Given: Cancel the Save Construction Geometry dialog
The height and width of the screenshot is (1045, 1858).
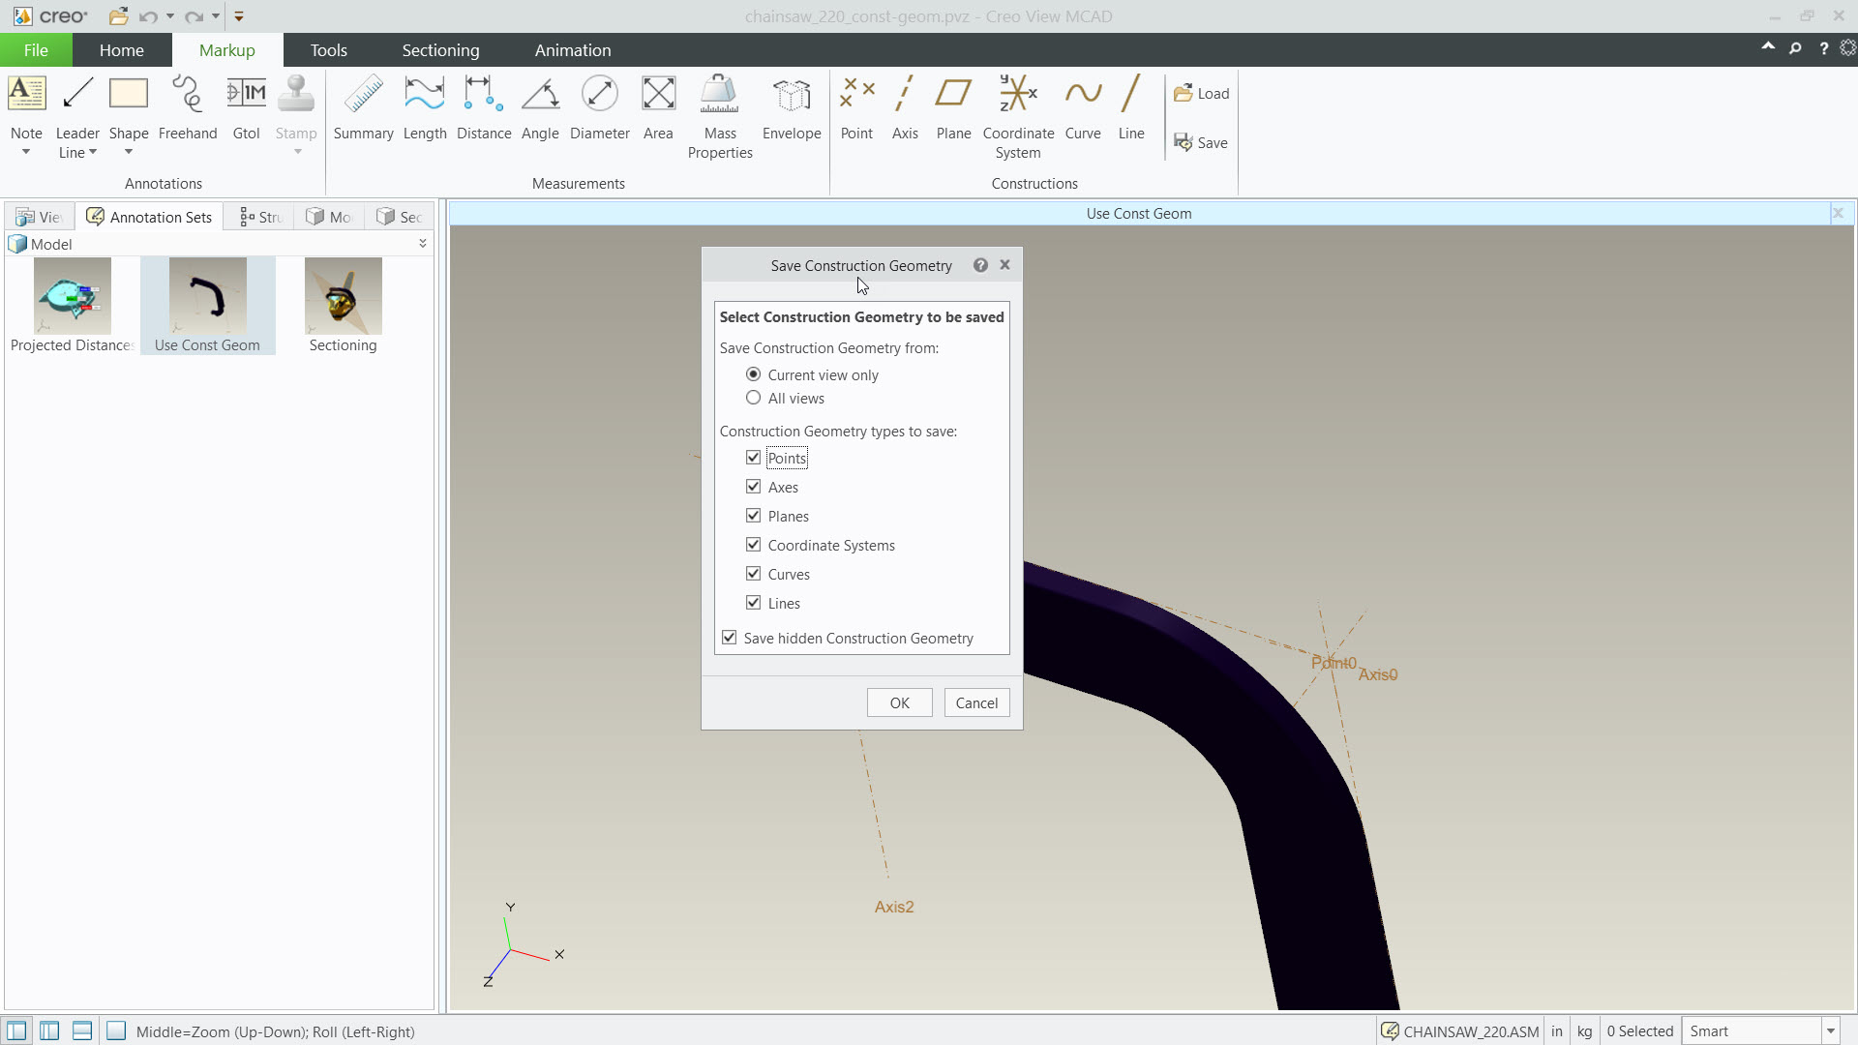Looking at the screenshot, I should point(976,702).
